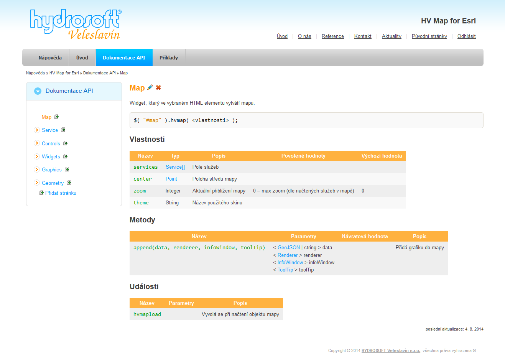Expand the Graphics tree arrow
Screen dimensions: 505x357
pos(37,169)
